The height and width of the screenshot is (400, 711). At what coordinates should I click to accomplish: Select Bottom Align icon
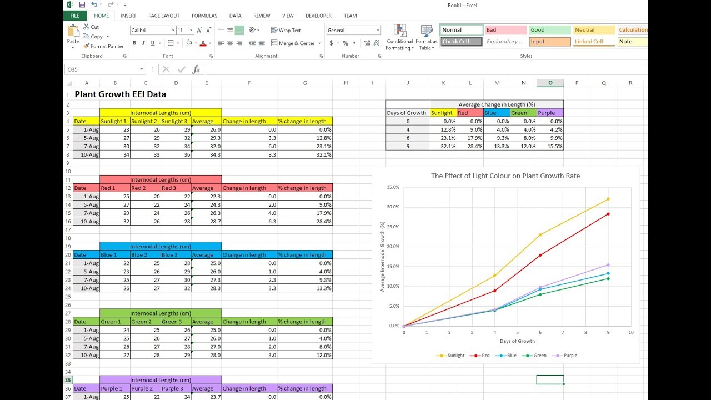(239, 30)
